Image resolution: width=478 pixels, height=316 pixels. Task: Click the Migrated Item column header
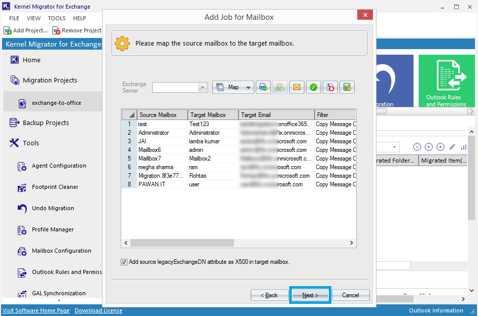(443, 161)
